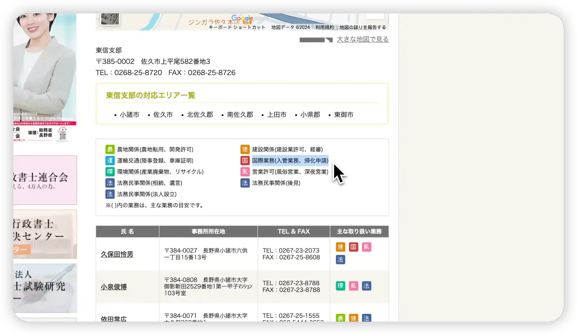Click the satellite view thumbnail on the map
The height and width of the screenshot is (335, 577).
[110, 19]
